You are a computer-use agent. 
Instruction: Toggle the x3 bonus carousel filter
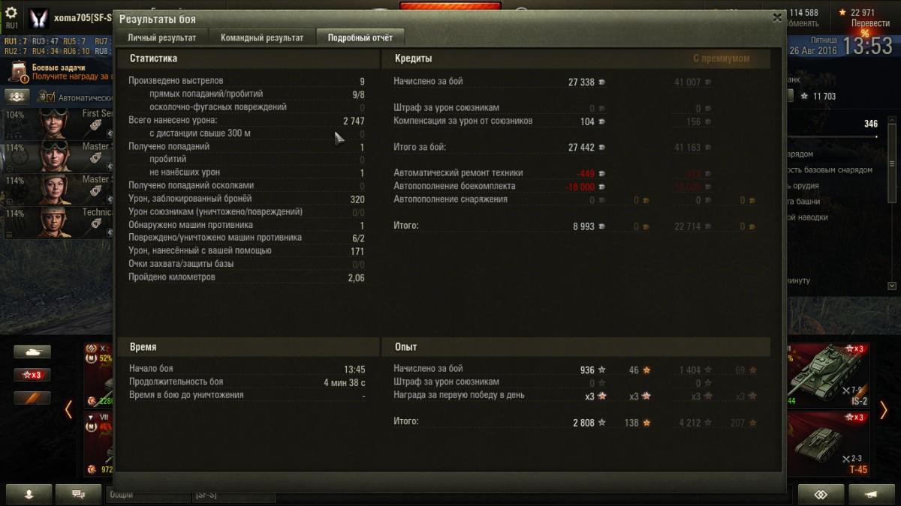[32, 375]
